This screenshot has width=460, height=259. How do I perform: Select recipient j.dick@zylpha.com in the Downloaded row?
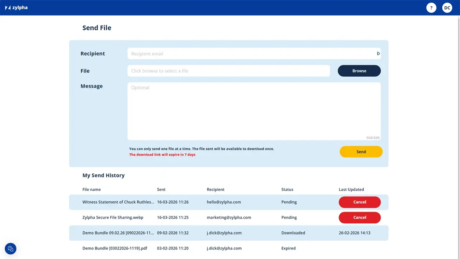point(224,233)
